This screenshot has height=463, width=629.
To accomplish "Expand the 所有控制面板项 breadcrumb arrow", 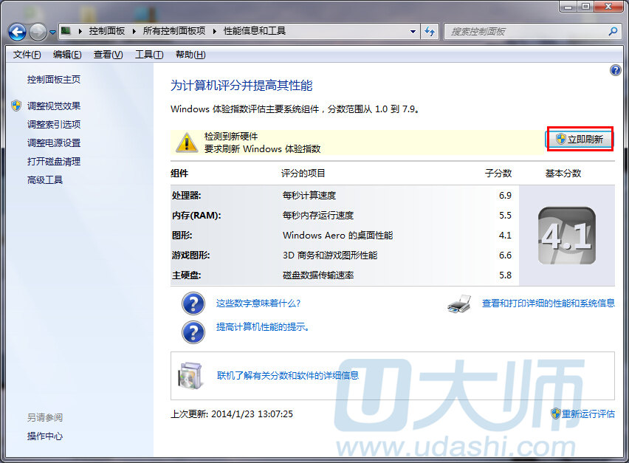I will point(216,32).
